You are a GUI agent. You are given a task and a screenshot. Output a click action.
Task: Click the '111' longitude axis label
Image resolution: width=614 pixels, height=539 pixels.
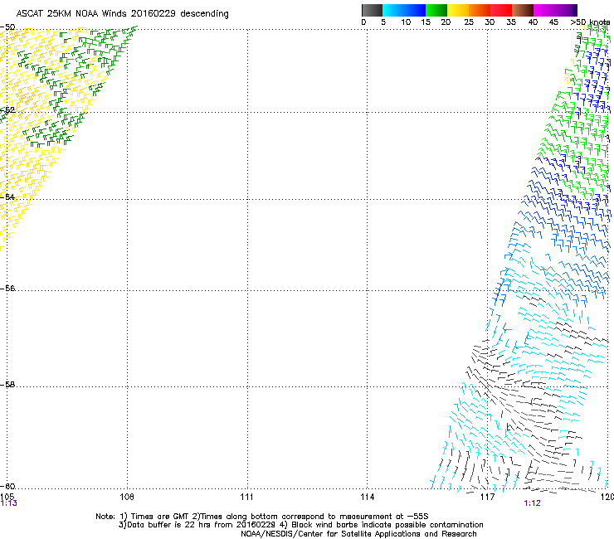click(246, 497)
